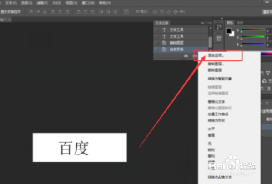Choose 转换为智能对象 from context menu
Screen dimensions: 272x184
pos(229,79)
